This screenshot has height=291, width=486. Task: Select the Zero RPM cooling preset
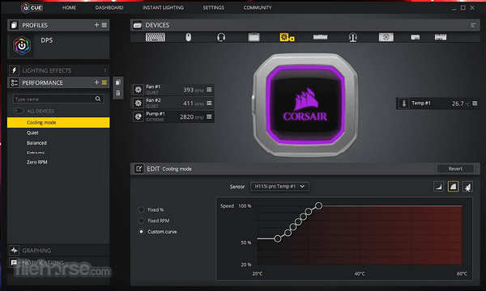[x=37, y=162]
